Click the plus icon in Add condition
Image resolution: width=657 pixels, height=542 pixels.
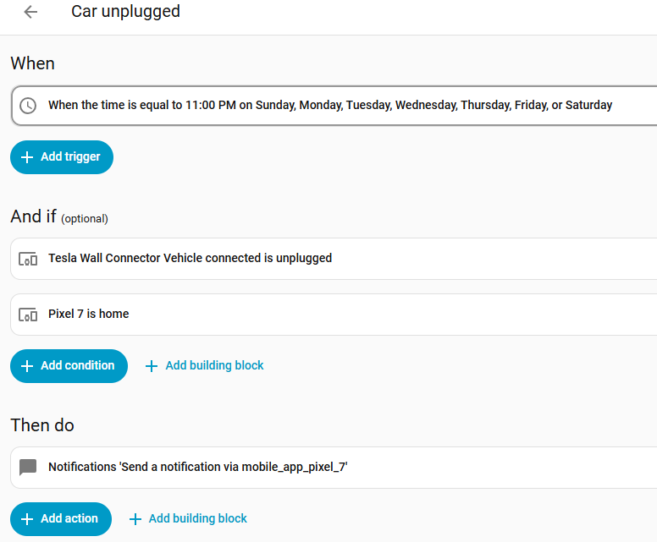27,366
